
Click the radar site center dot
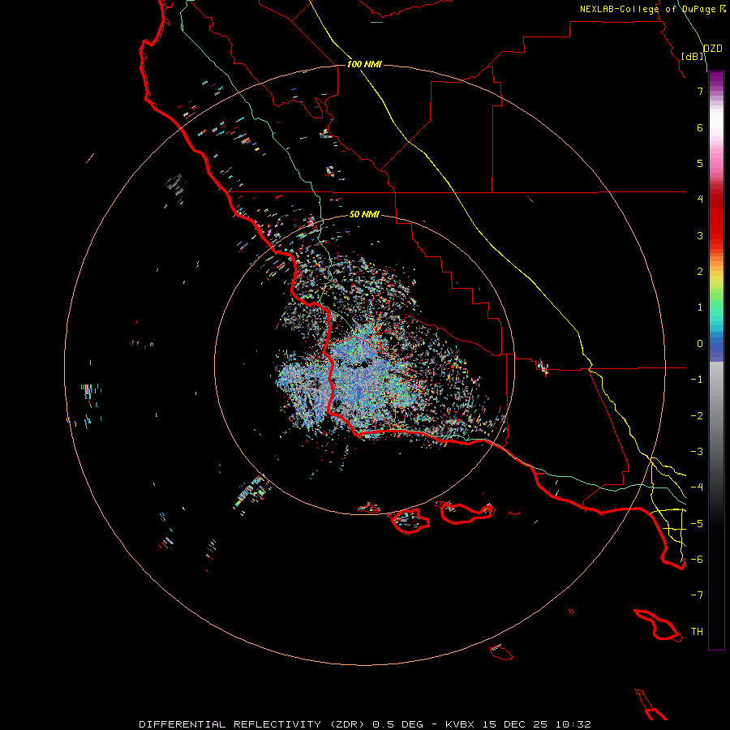365,366
